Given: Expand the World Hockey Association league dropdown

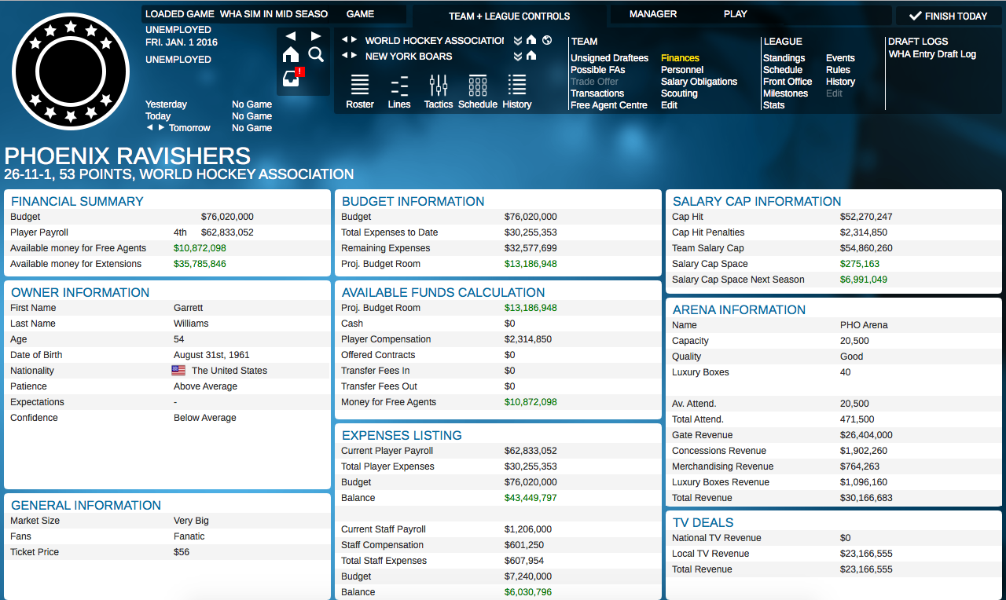Looking at the screenshot, I should tap(518, 40).
